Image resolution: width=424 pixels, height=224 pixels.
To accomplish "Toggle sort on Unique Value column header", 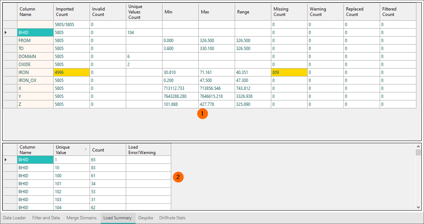I will pyautogui.click(x=71, y=150).
